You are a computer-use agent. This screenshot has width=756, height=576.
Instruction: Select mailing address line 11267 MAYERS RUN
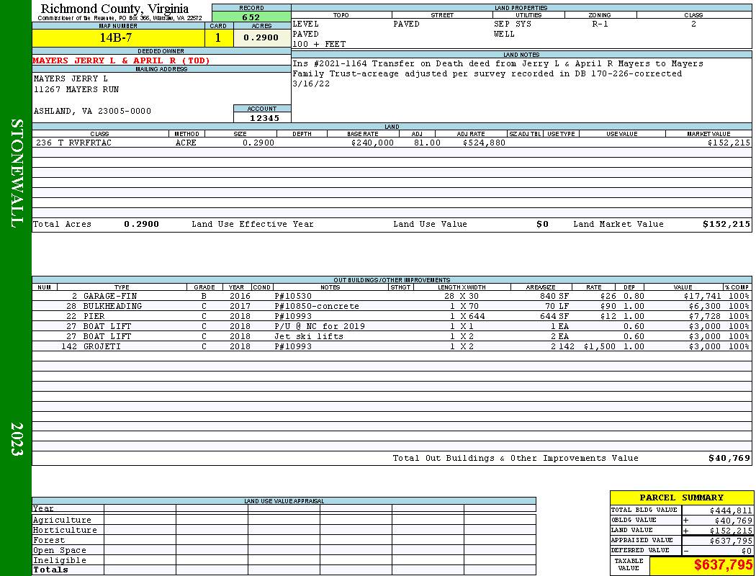[x=76, y=89]
